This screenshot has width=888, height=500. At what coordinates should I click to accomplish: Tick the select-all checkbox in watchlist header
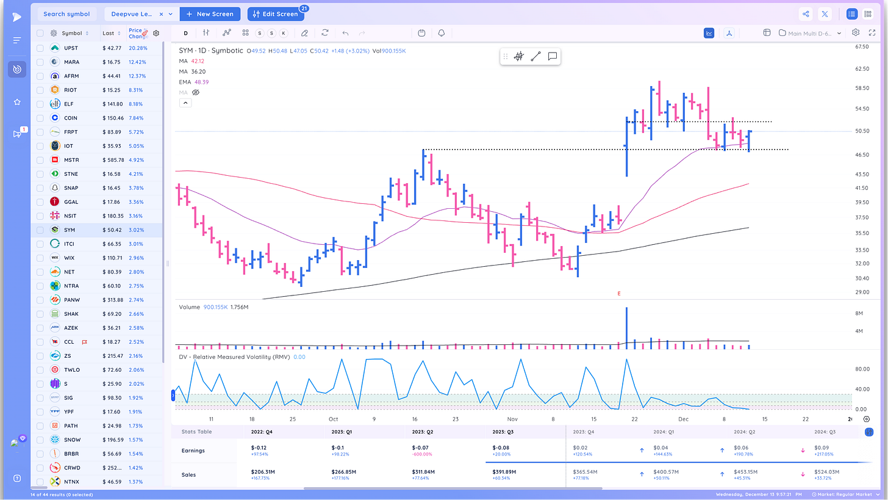coord(40,34)
